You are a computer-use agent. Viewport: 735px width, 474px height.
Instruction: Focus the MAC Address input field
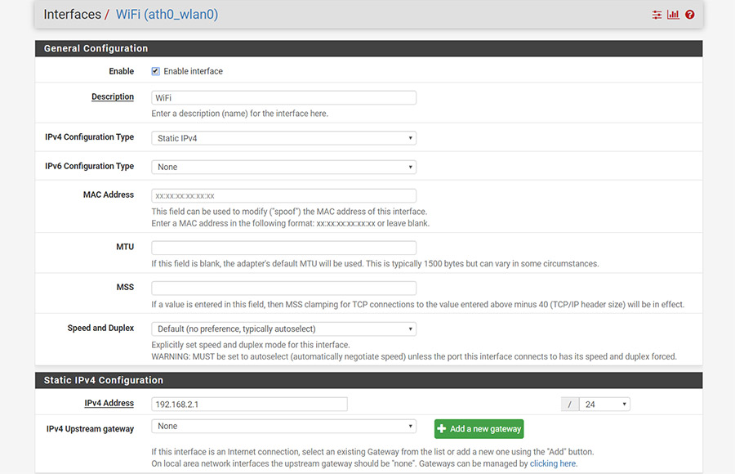pyautogui.click(x=283, y=195)
